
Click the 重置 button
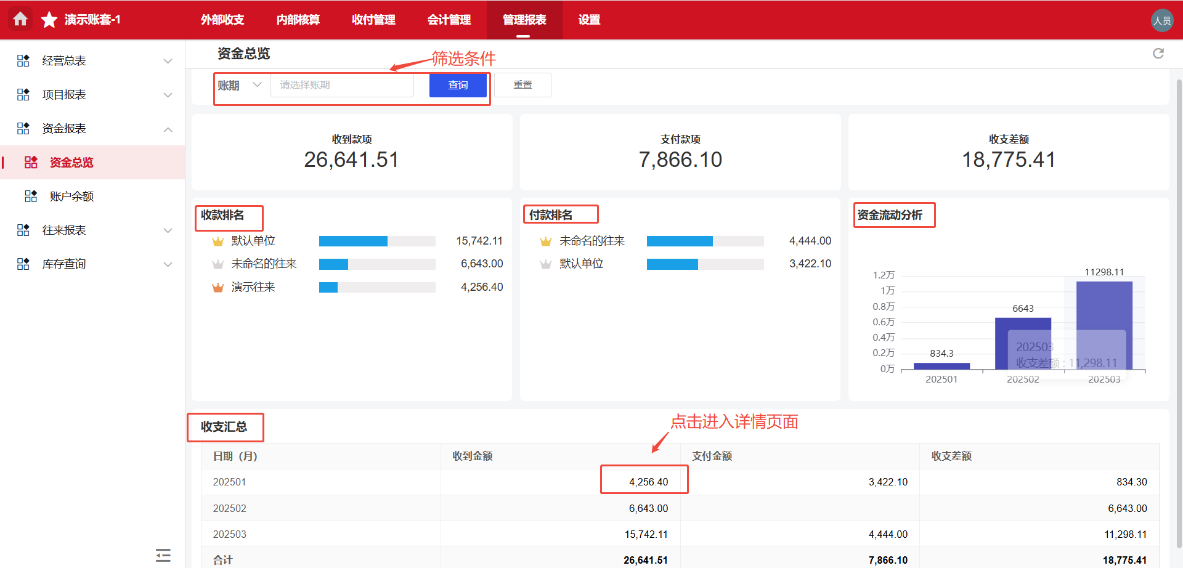tap(522, 84)
